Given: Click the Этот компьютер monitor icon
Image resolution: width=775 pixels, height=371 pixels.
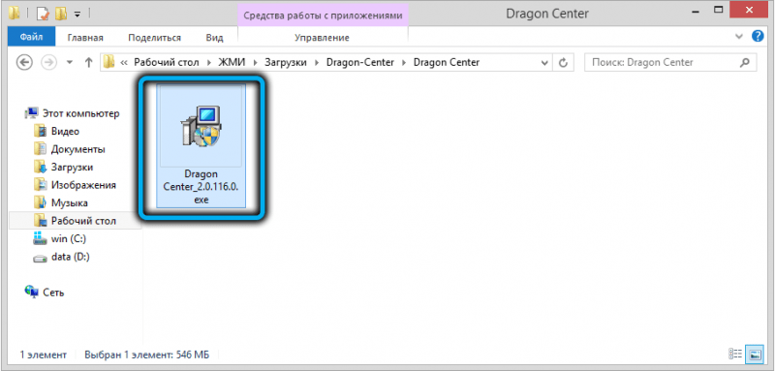Looking at the screenshot, I should click(x=31, y=113).
